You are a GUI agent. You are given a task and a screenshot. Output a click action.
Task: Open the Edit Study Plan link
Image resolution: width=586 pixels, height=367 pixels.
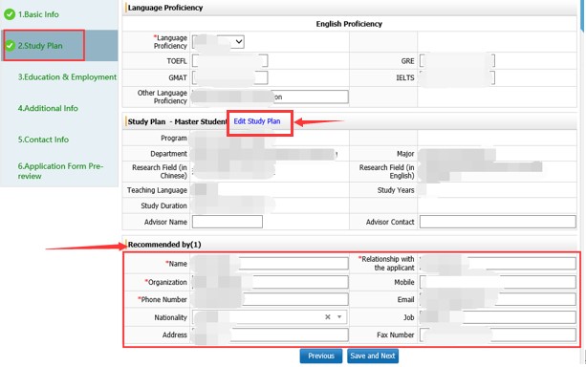click(257, 121)
